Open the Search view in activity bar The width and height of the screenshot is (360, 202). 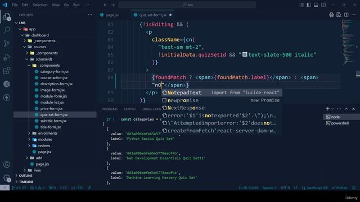(x=7, y=30)
